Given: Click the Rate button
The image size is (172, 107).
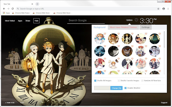Looking at the screenshot, I should coord(37,21).
